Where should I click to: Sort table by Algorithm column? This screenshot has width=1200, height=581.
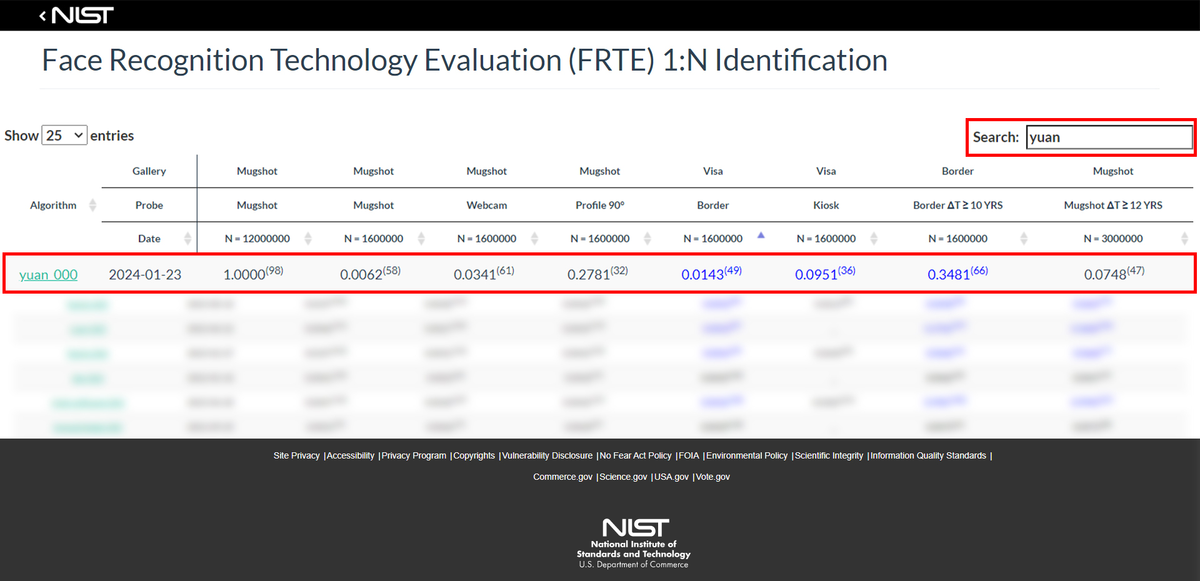coord(92,205)
